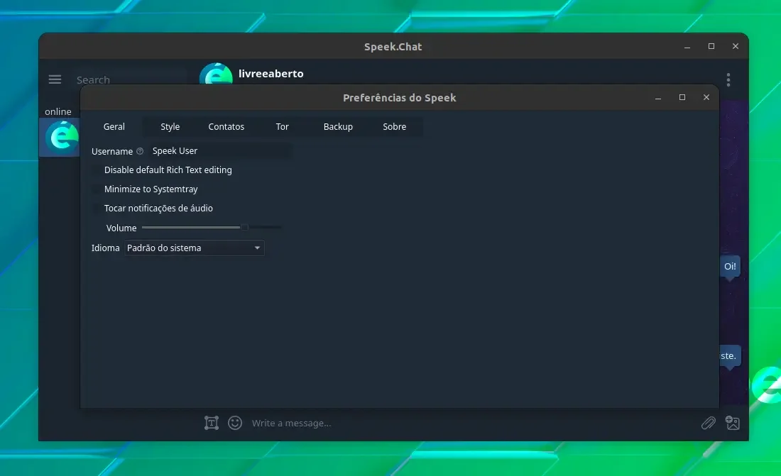Open the Sobre tab
781x476 pixels.
click(x=395, y=126)
